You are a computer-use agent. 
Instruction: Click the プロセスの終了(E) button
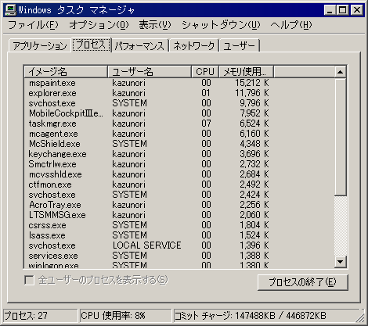click(x=303, y=282)
